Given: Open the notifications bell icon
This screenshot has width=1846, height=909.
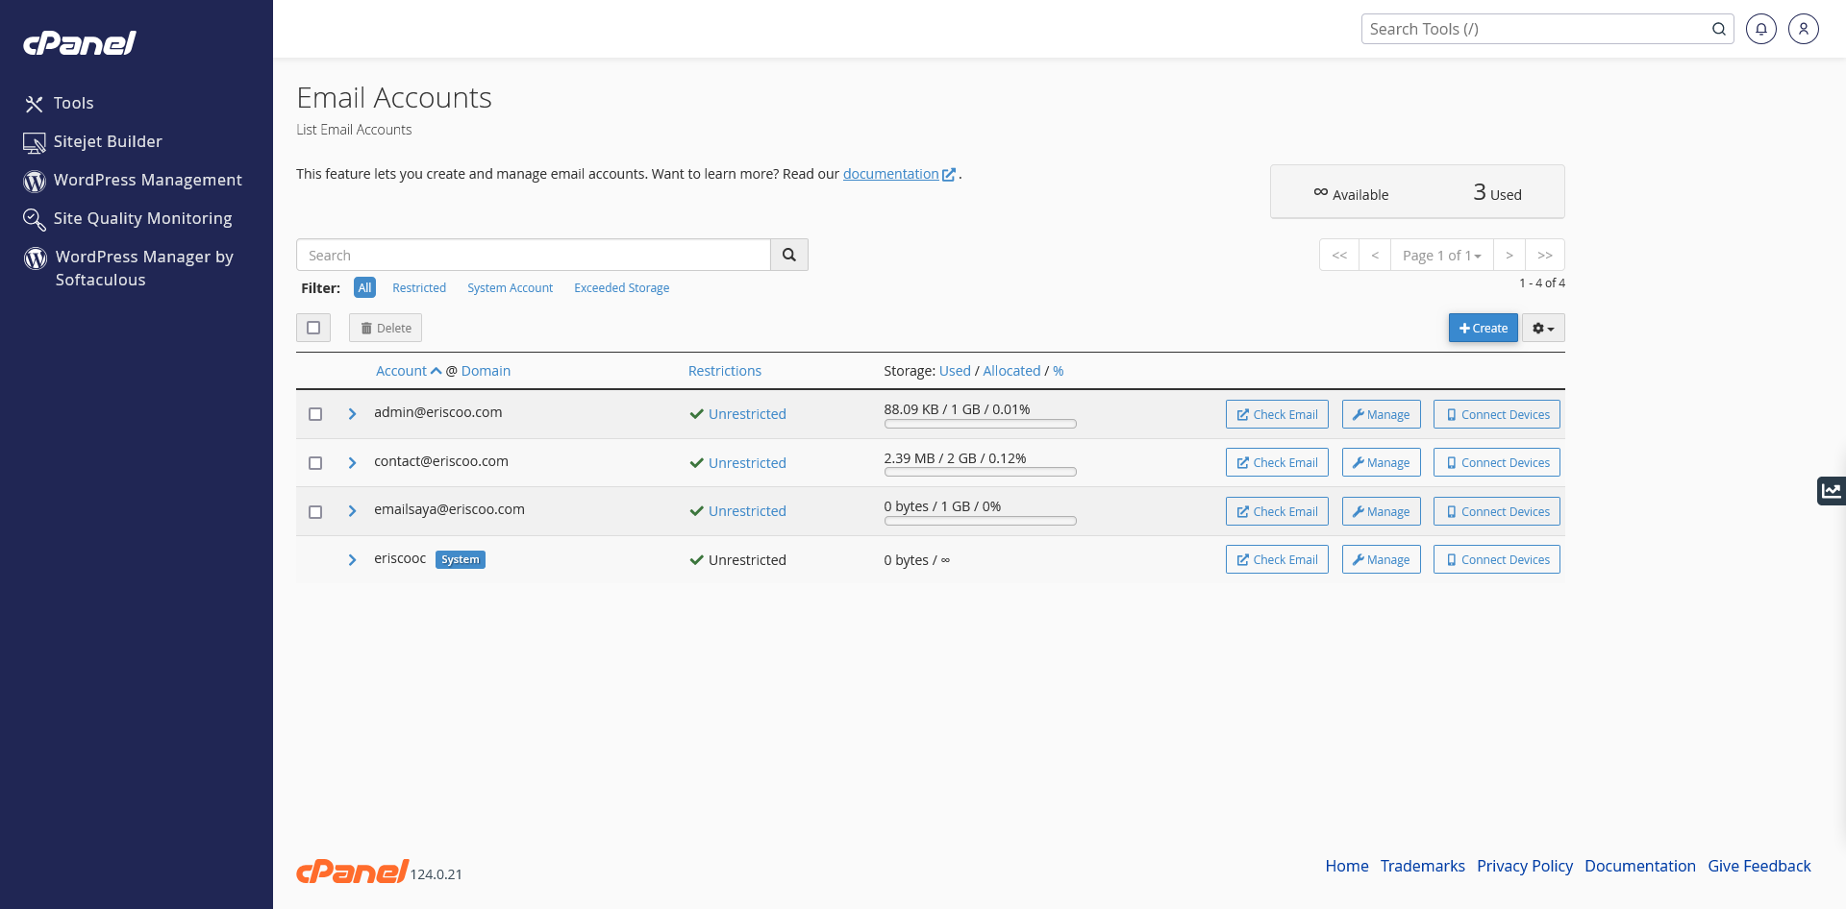Looking at the screenshot, I should [x=1760, y=29].
